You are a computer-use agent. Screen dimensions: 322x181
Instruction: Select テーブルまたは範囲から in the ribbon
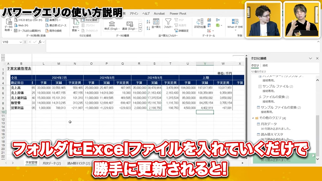pos(28,31)
